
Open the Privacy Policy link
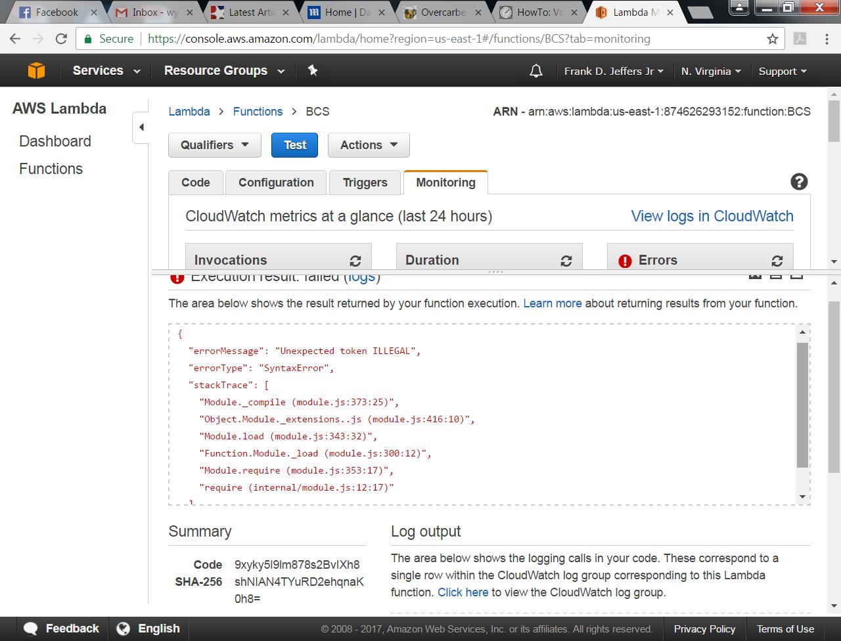(x=704, y=629)
